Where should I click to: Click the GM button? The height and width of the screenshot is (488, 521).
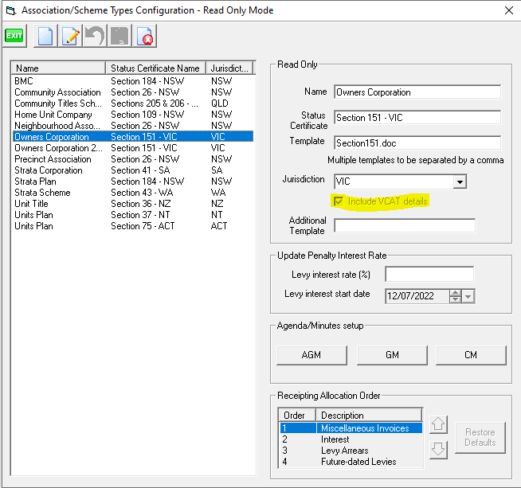392,355
